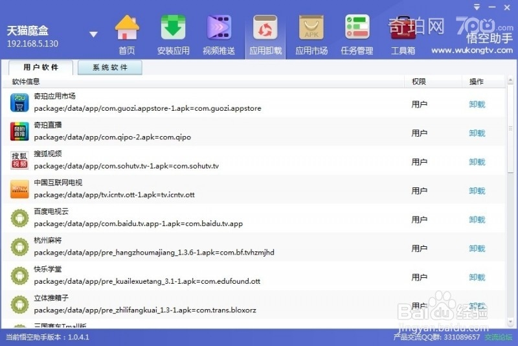Viewport: 518px width, 346px height.
Task: Click the 奇珀应用市场 app icon
Action: (19, 102)
